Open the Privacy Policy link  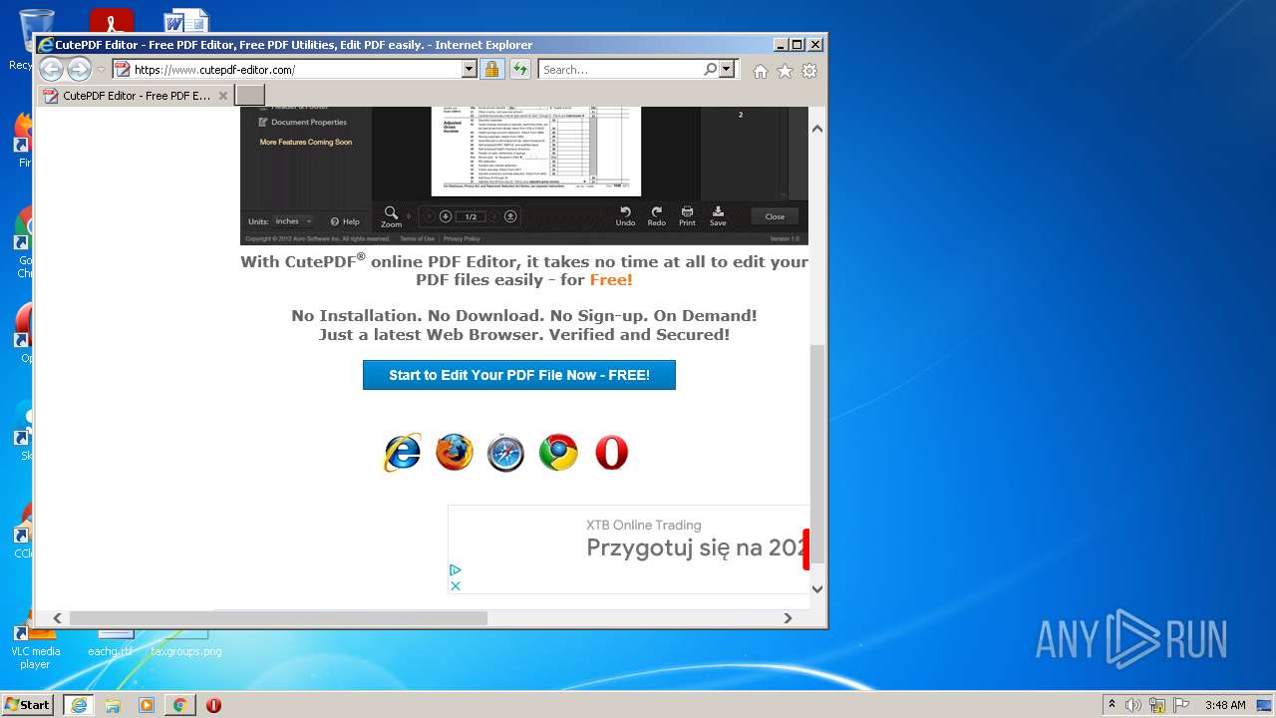click(x=462, y=238)
